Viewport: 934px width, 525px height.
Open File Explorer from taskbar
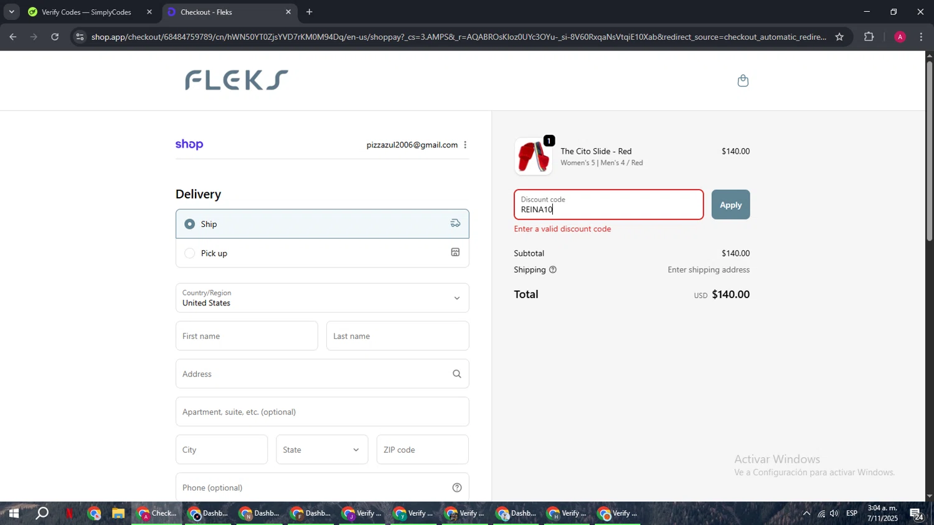point(118,514)
